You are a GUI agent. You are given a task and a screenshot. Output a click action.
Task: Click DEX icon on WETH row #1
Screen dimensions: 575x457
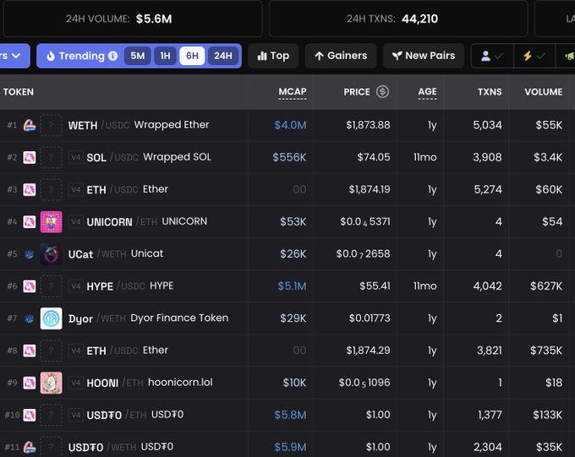tap(30, 125)
